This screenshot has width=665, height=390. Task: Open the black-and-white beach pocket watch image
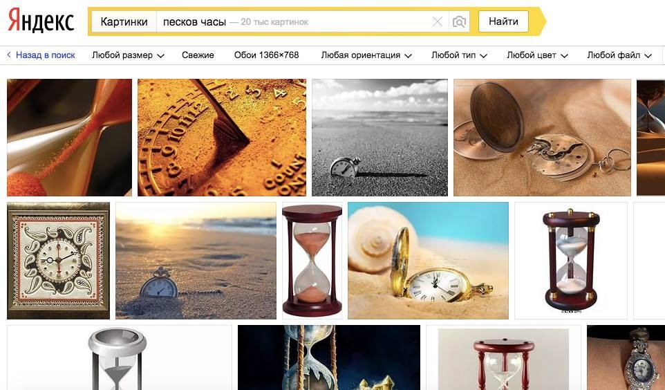380,138
